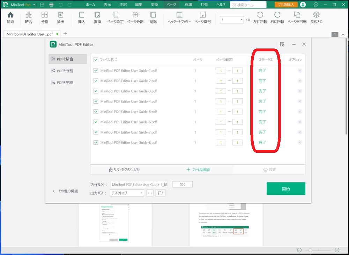The height and width of the screenshot is (255, 349).
Task: Open the output folder icon
Action: pos(160,193)
